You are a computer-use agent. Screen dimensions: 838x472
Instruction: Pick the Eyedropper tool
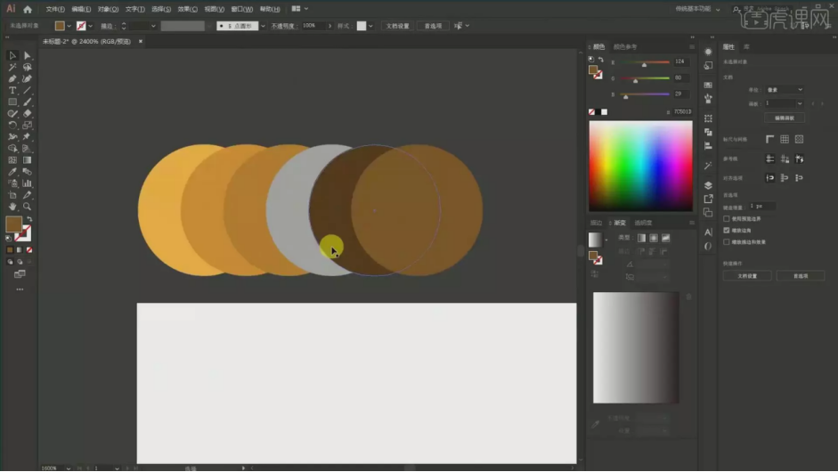point(12,171)
